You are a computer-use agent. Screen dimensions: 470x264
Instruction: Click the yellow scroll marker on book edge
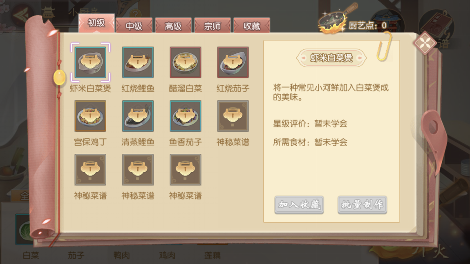[x=59, y=77]
